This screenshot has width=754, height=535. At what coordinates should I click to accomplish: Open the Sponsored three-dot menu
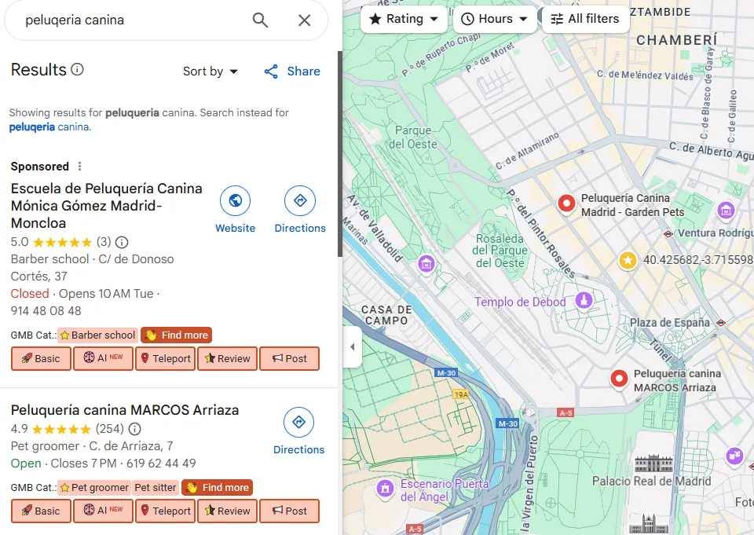[x=80, y=167]
